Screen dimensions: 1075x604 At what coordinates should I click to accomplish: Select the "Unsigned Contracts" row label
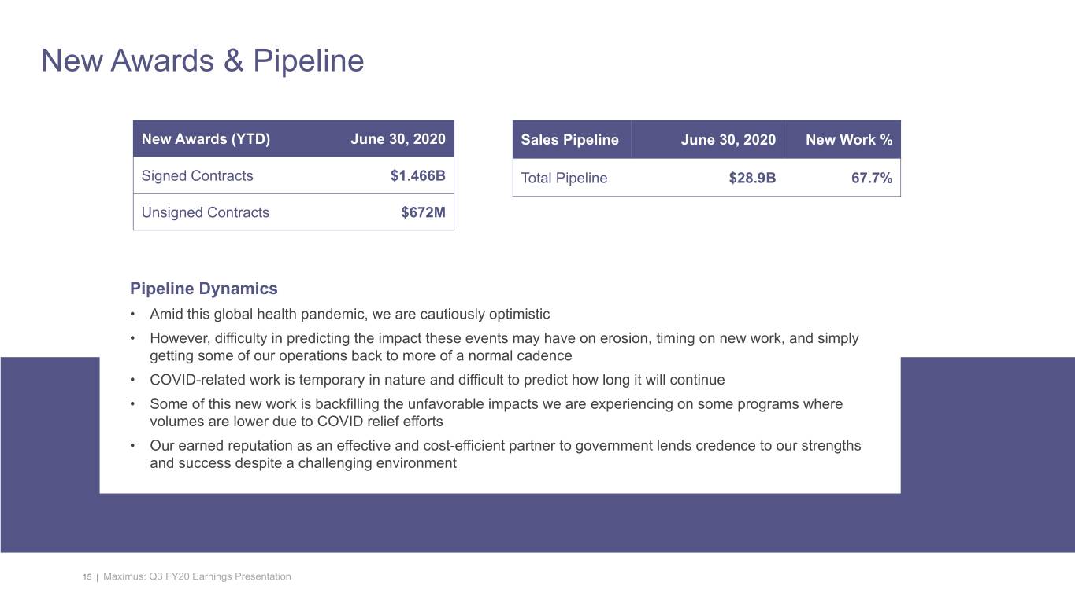coord(205,212)
